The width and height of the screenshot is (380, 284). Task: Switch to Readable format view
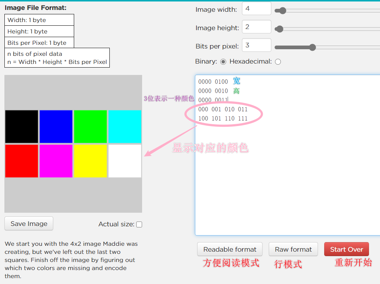coord(230,249)
